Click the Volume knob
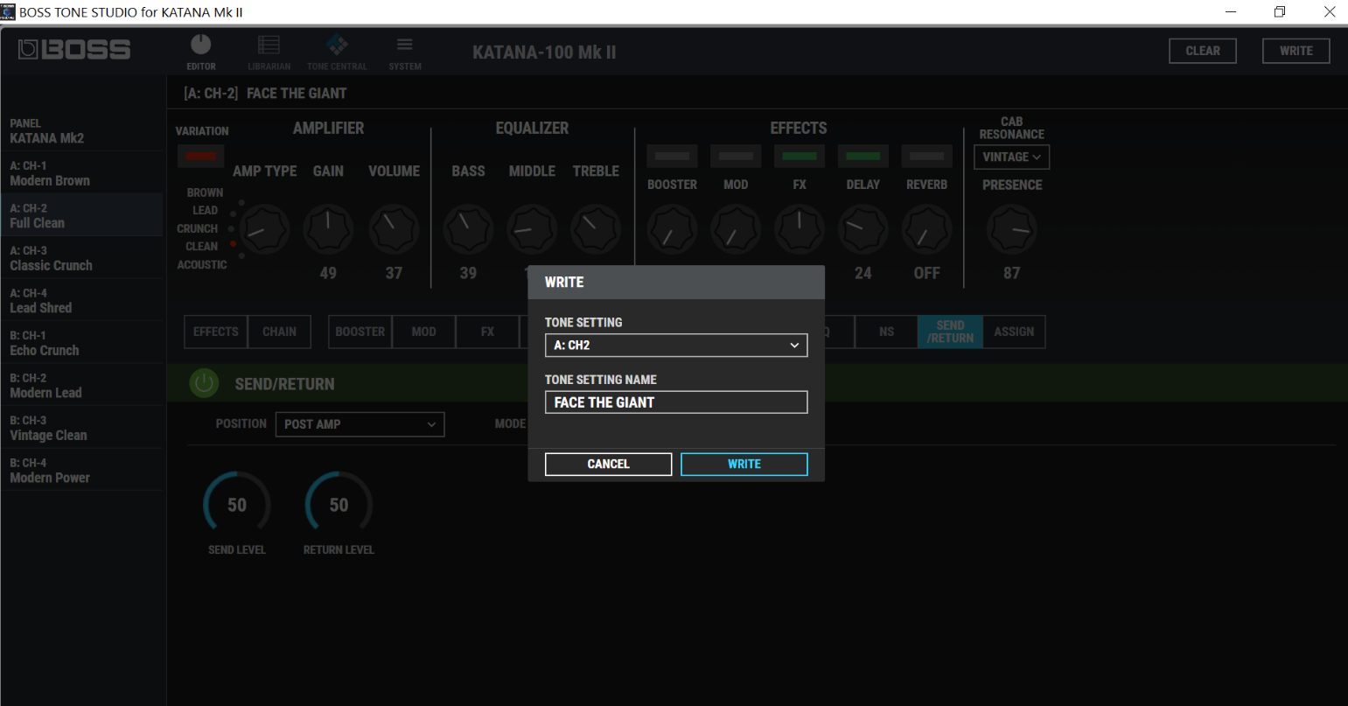 pos(394,229)
